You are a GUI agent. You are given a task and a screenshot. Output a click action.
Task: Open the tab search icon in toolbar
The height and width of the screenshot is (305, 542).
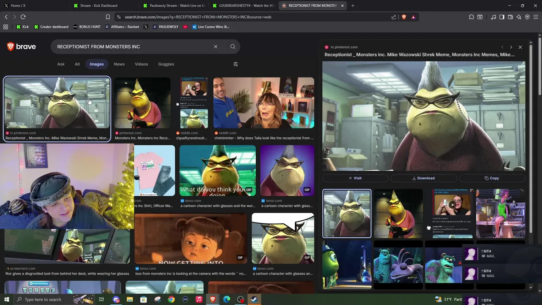[x=480, y=17]
